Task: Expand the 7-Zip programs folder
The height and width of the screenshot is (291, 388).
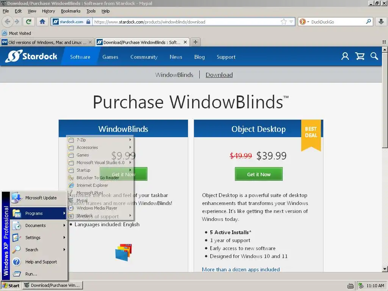Action: (100, 140)
